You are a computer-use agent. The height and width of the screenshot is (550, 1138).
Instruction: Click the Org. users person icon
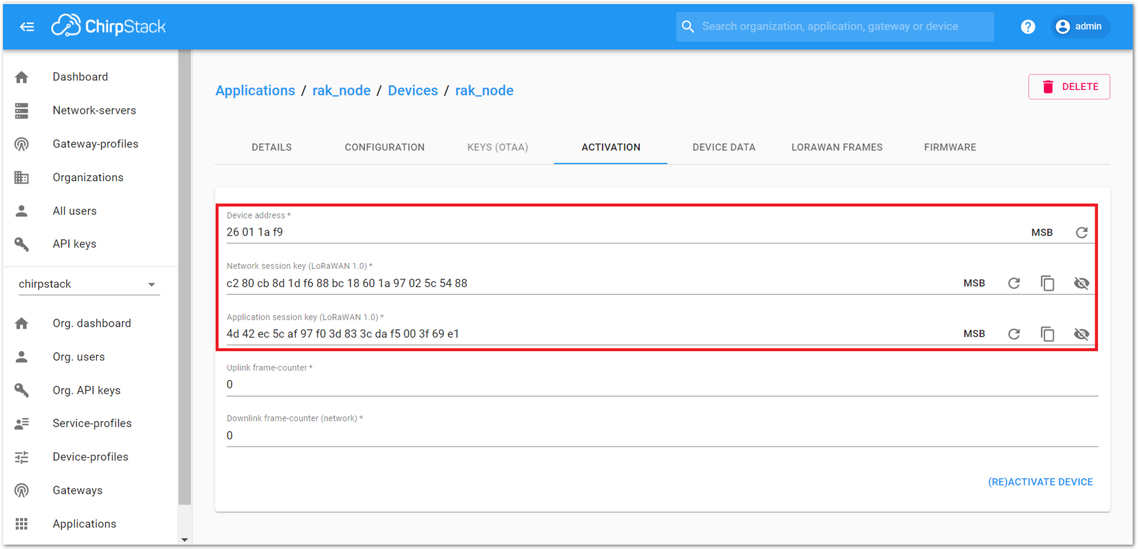22,356
